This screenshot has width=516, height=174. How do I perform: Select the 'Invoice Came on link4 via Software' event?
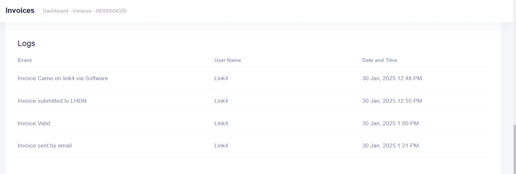click(x=63, y=79)
